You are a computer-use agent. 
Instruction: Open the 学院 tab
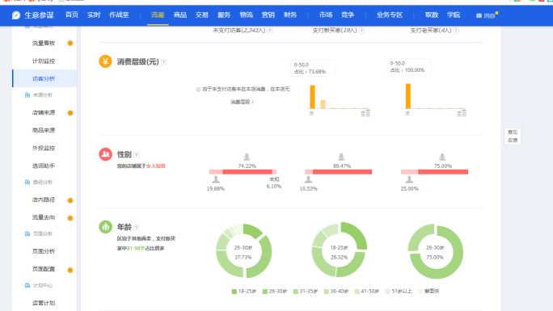click(454, 15)
